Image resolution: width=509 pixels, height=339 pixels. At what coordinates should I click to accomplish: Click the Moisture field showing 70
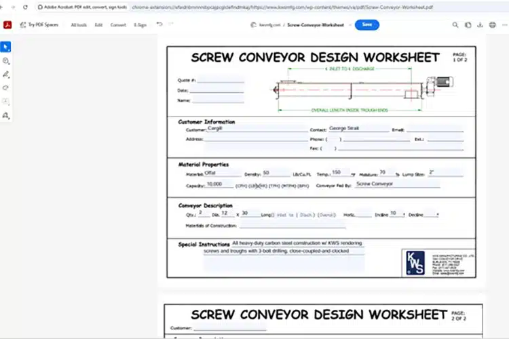(x=388, y=173)
